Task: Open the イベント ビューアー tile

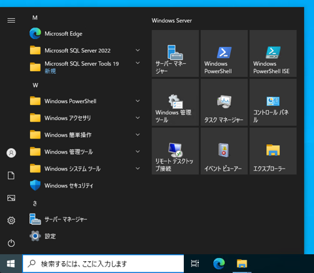Action: 224,151
